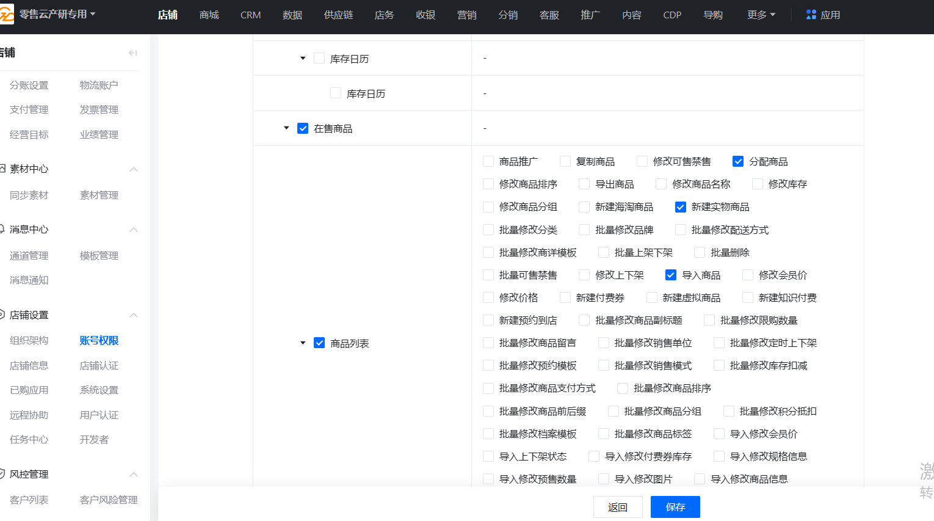Viewport: 934px width, 521px height.
Task: Open the 营销 top menu
Action: 467,15
